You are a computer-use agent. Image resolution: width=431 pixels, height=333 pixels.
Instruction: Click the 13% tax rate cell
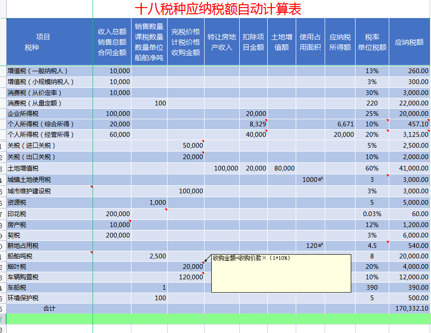click(372, 71)
